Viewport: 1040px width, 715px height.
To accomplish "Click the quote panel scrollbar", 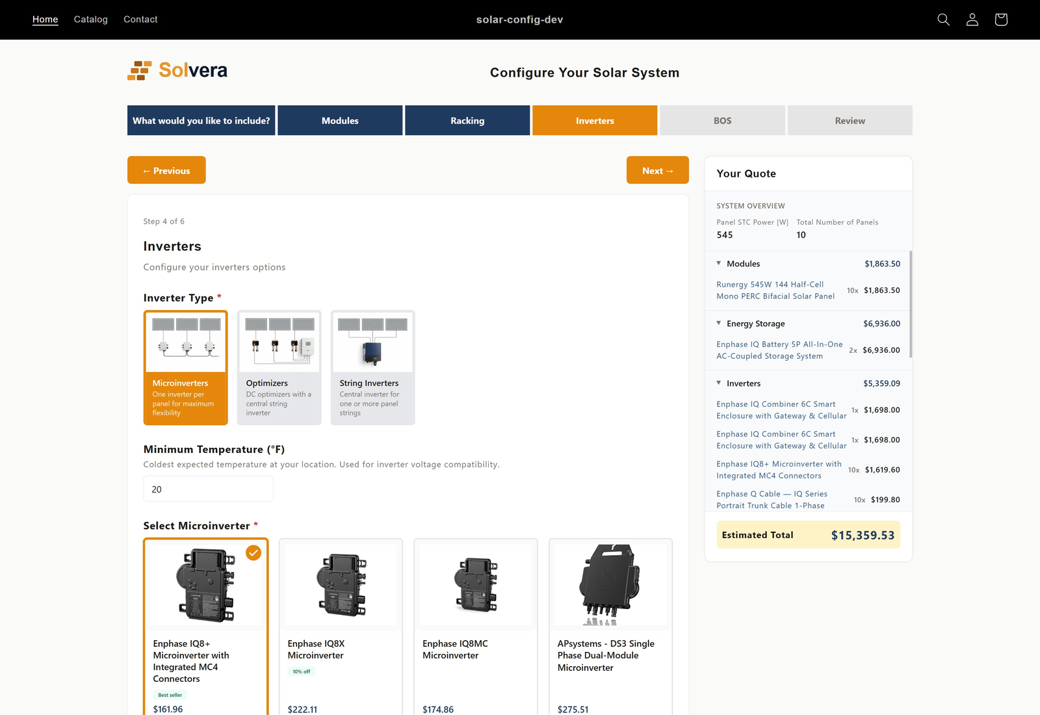I will (910, 304).
